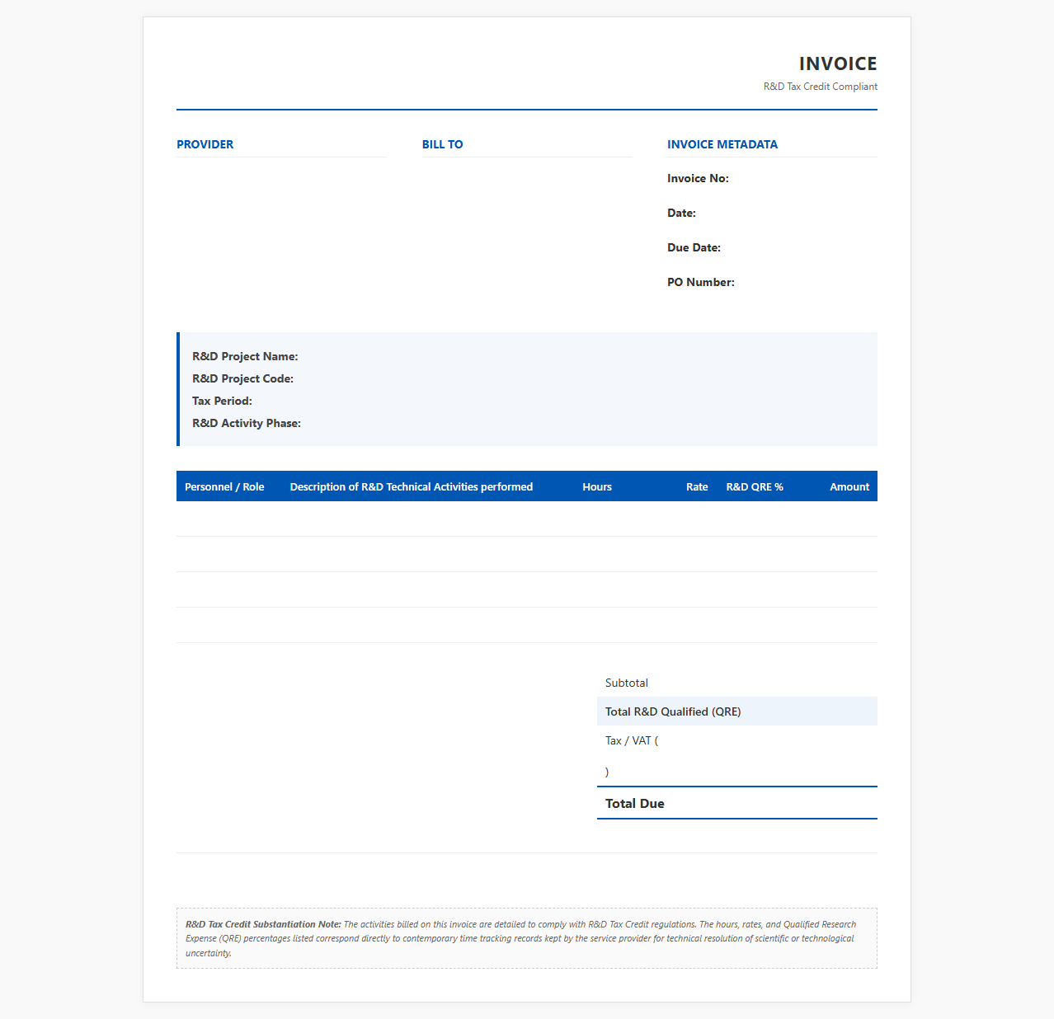The image size is (1054, 1019).
Task: Click the 'Personnel / Role' column header
Action: coord(224,486)
